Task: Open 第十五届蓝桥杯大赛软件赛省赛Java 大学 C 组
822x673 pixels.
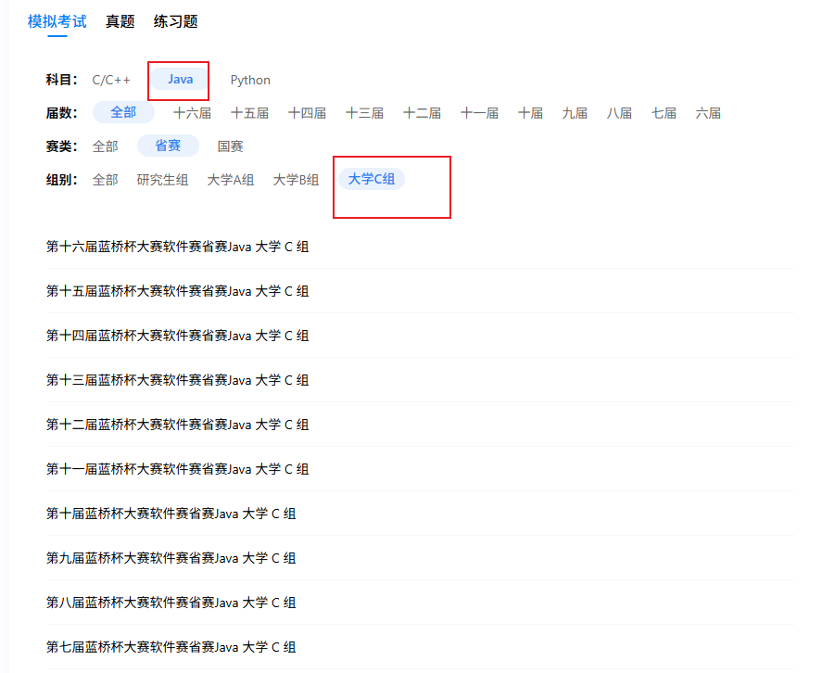Action: [x=177, y=291]
